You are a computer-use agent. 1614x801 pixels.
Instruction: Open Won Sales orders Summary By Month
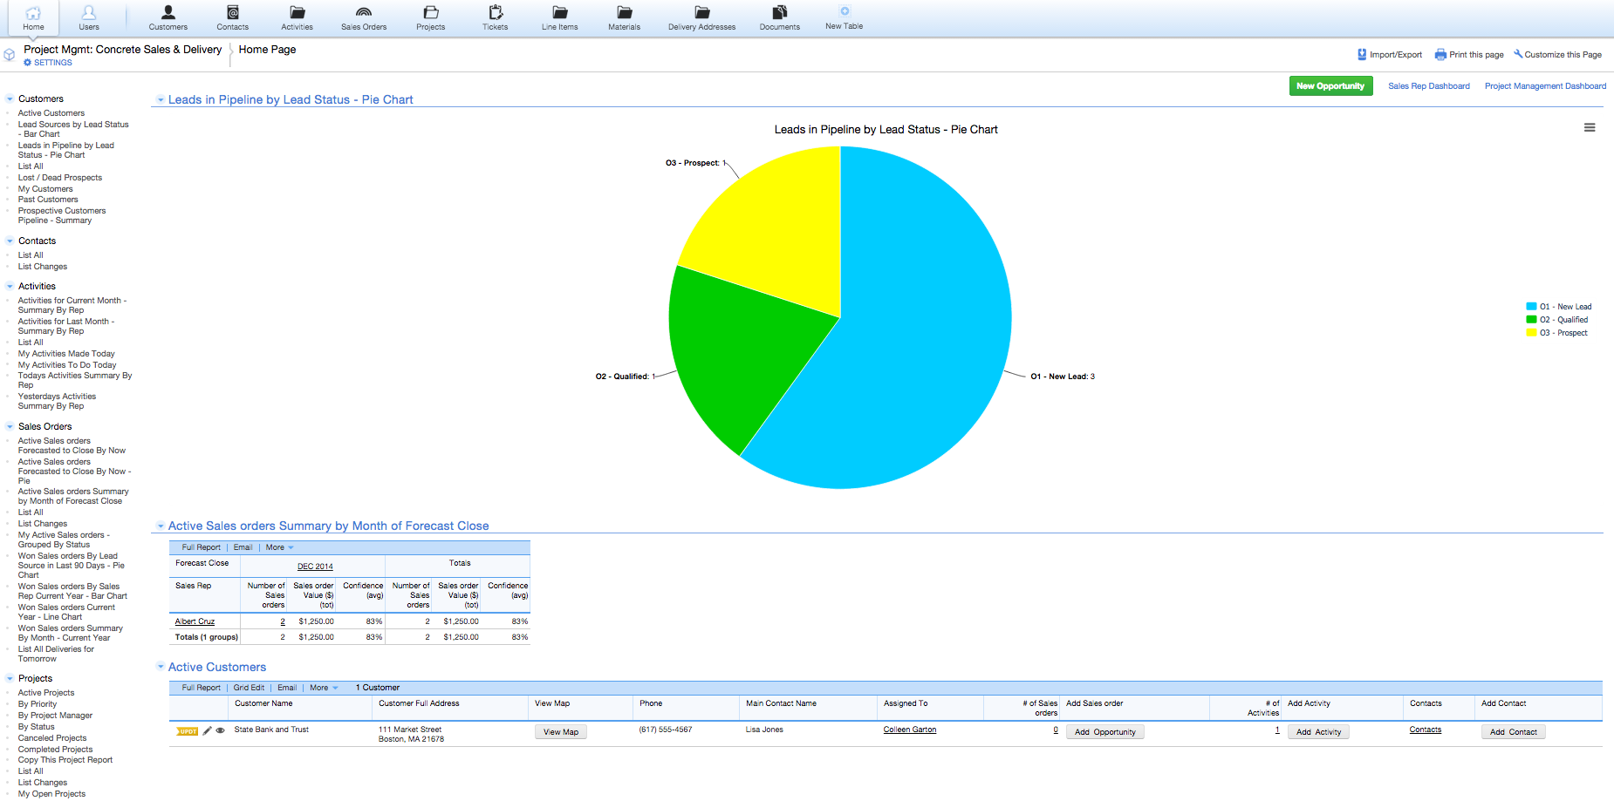coord(71,634)
